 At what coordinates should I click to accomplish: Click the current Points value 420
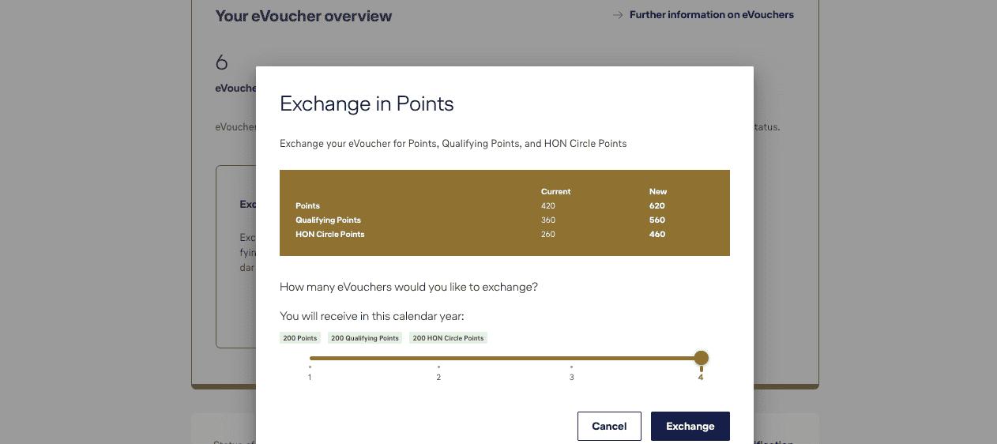[x=548, y=205]
